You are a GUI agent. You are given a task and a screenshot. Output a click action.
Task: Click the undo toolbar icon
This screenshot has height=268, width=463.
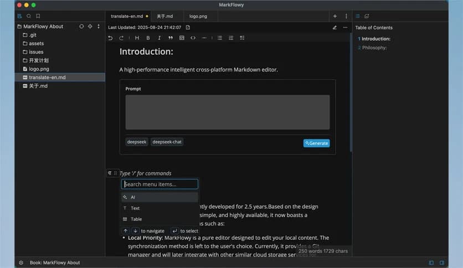[110, 38]
